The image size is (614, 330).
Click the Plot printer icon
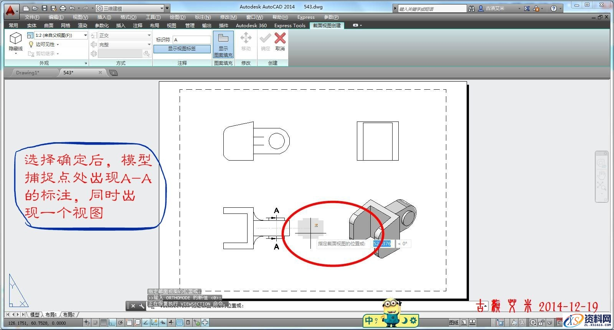[63, 8]
